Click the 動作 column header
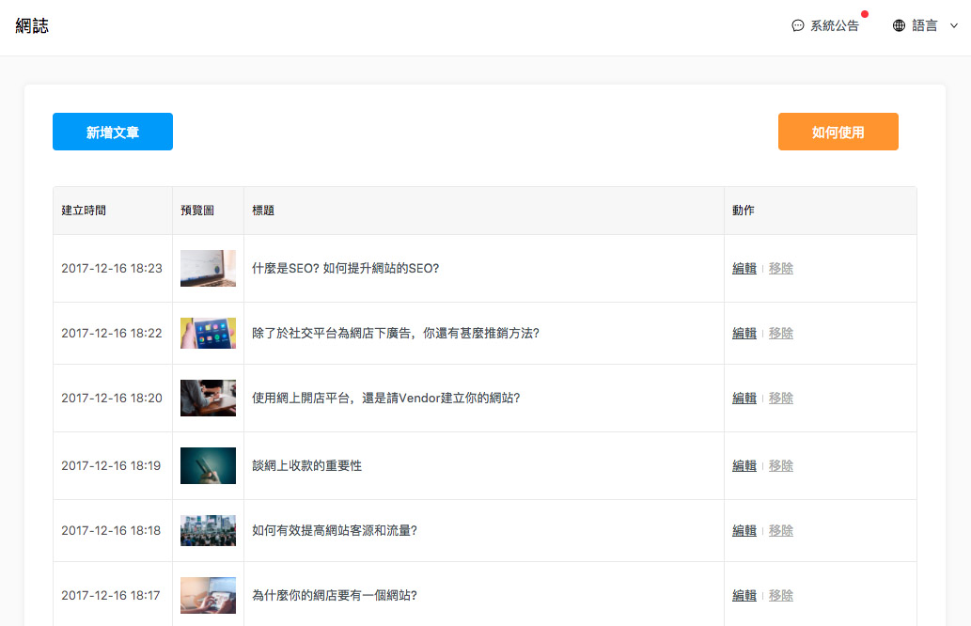Viewport: 971px width, 626px height. point(744,211)
